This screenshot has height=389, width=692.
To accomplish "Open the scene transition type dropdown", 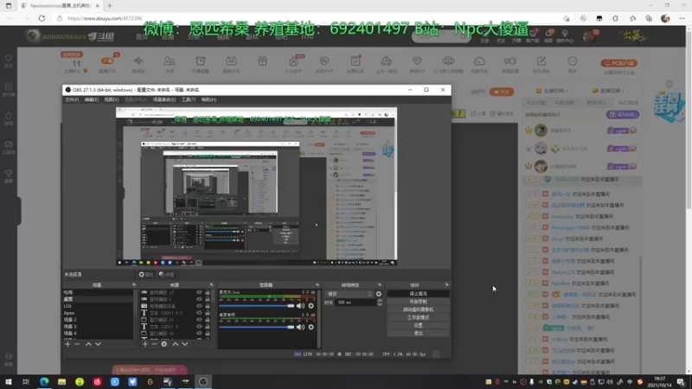I will click(x=349, y=294).
